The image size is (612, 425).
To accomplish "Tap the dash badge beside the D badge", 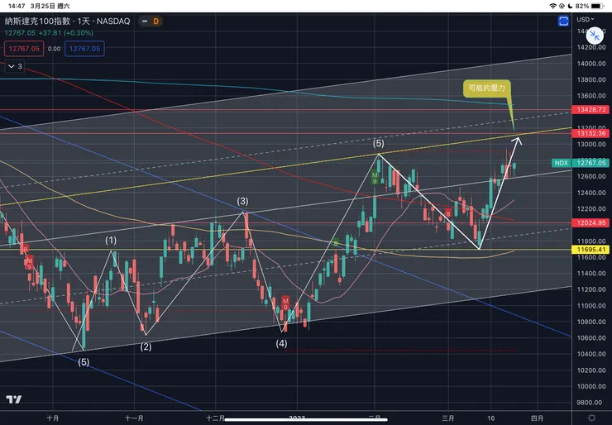I will click(145, 21).
